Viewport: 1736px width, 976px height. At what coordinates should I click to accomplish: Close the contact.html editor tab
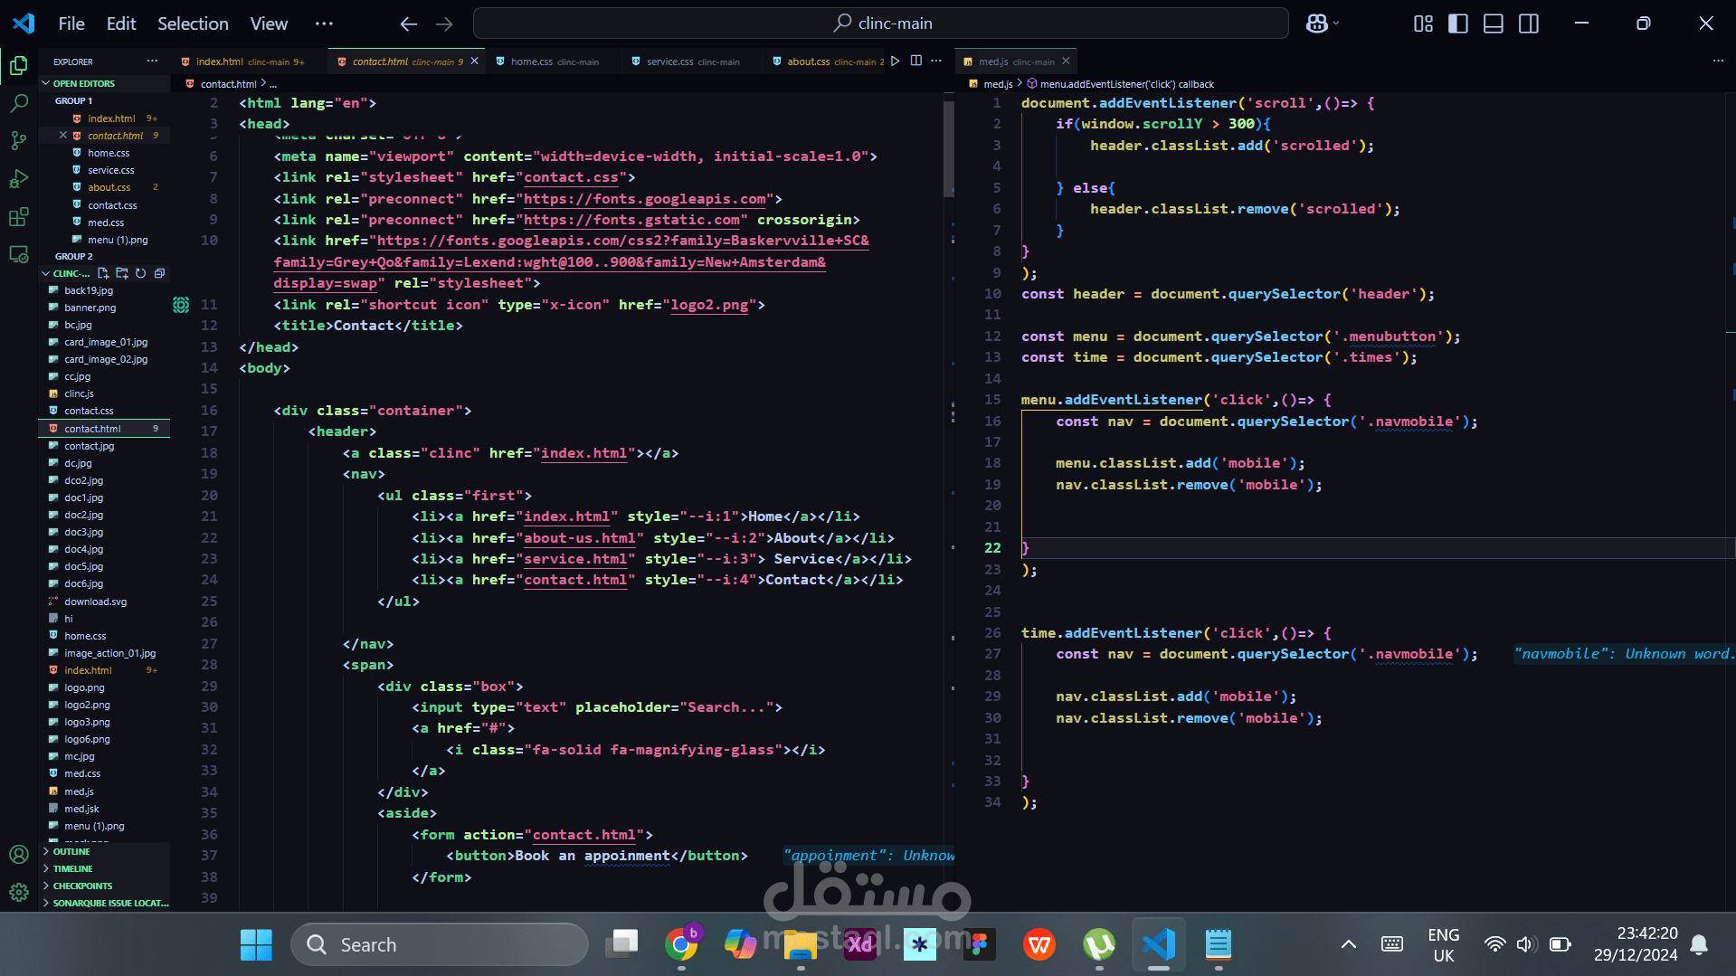474,62
